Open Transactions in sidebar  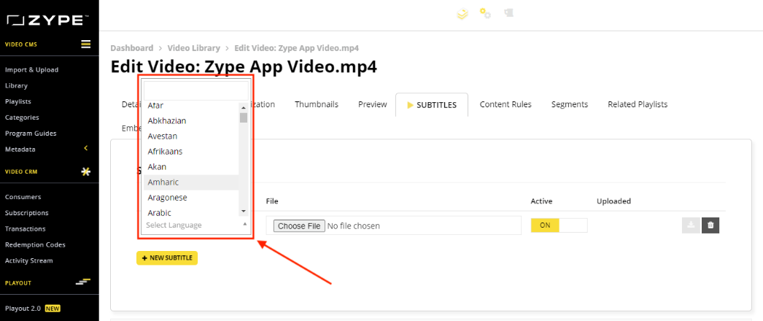(26, 228)
